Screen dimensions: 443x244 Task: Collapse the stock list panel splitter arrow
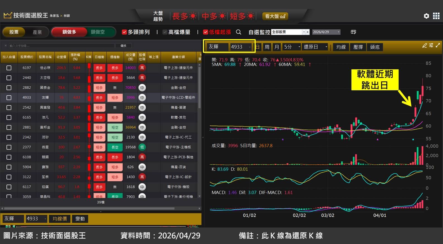[x=203, y=138]
